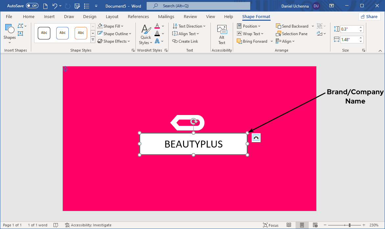Click the Accessibility Investigate status icon
The height and width of the screenshot is (229, 385).
67,225
